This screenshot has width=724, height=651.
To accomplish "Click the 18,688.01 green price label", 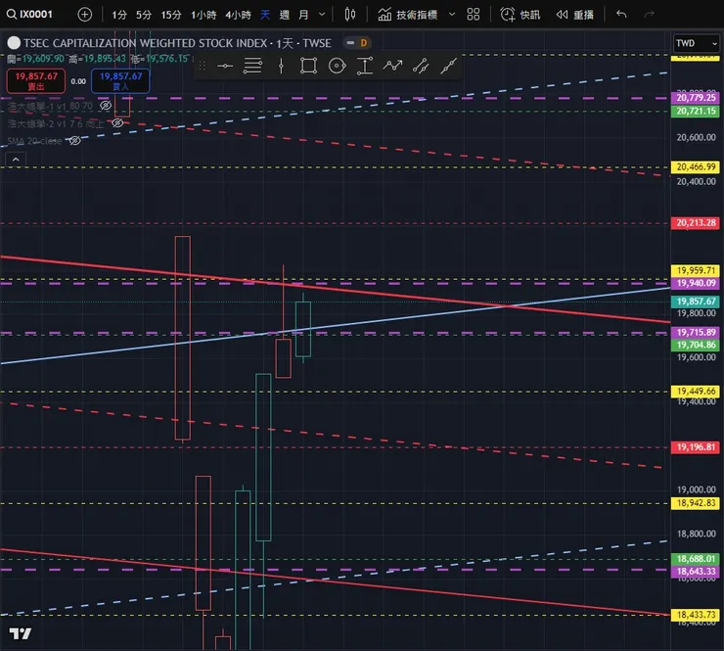I will click(x=696, y=559).
